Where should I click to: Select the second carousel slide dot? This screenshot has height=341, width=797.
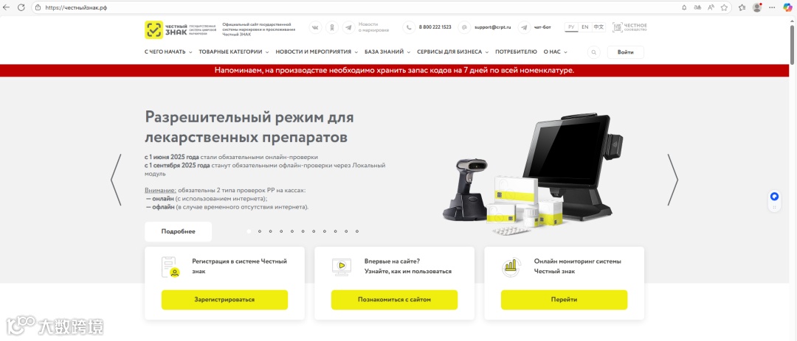(260, 231)
